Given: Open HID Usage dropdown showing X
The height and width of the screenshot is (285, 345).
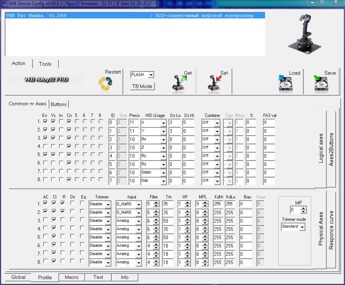Looking at the screenshot, I should click(x=163, y=123).
